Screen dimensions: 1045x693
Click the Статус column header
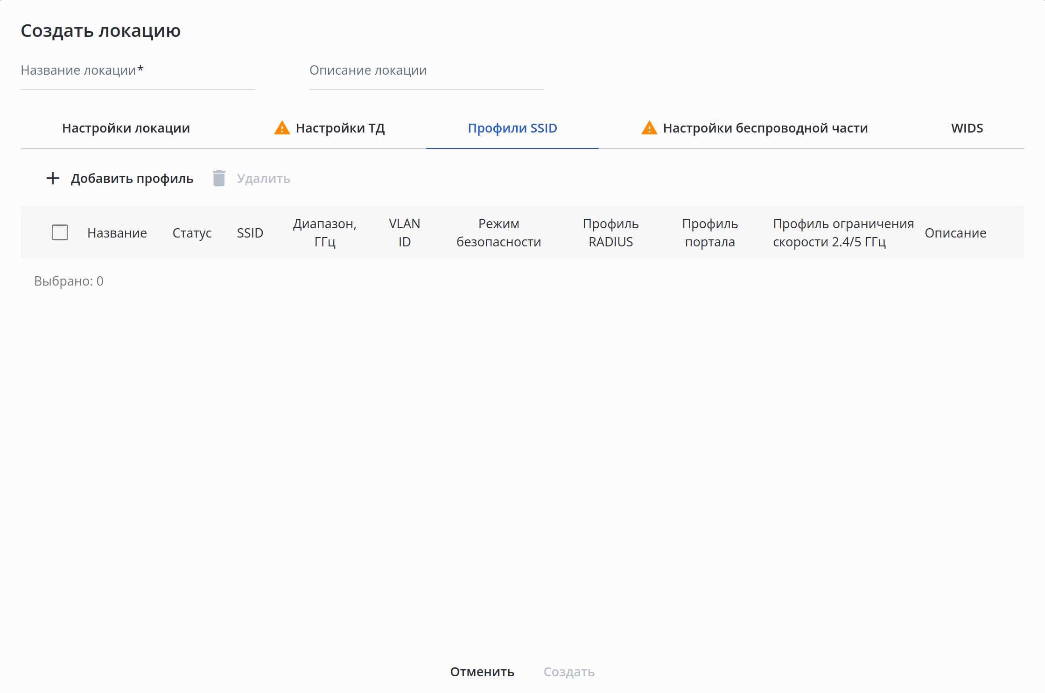coord(192,233)
